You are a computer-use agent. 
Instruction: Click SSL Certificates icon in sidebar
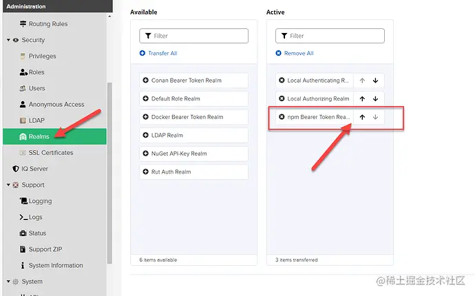point(23,153)
